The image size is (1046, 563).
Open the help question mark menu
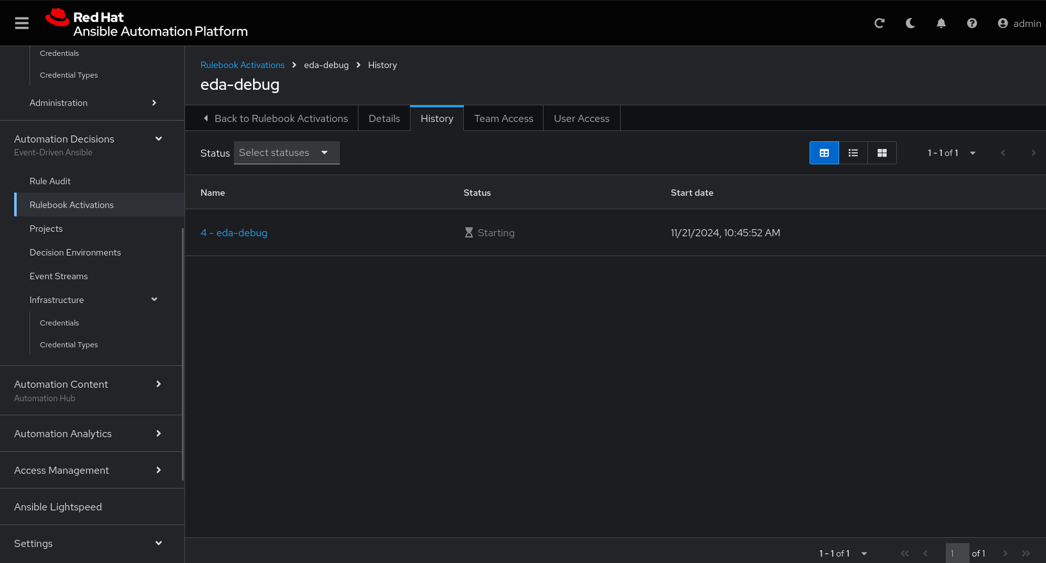point(972,23)
